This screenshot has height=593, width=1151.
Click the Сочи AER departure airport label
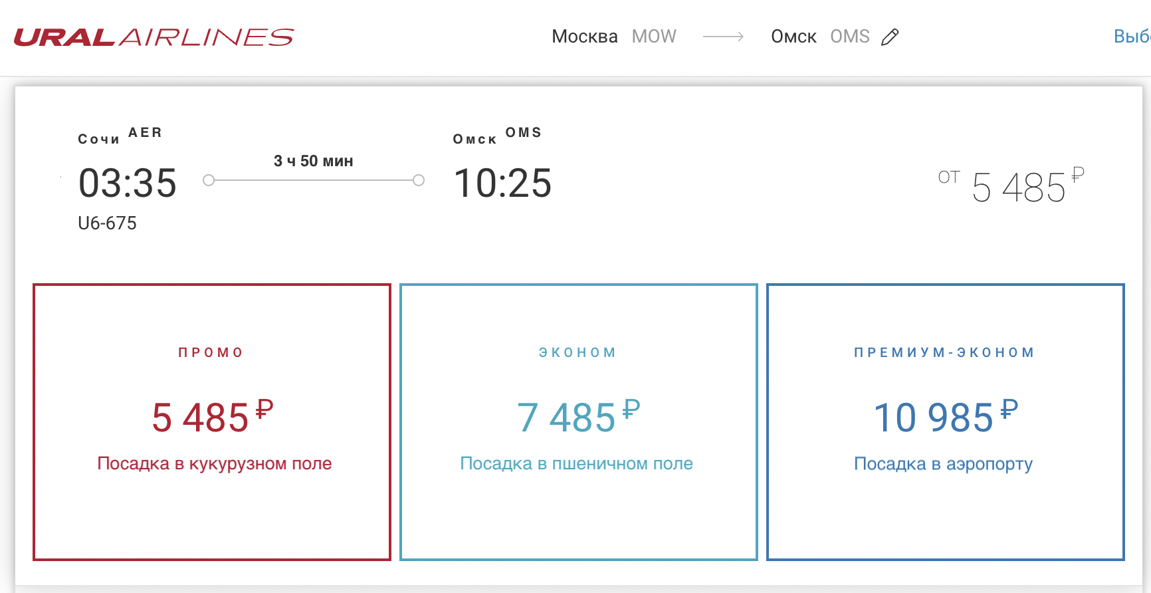click(x=120, y=136)
